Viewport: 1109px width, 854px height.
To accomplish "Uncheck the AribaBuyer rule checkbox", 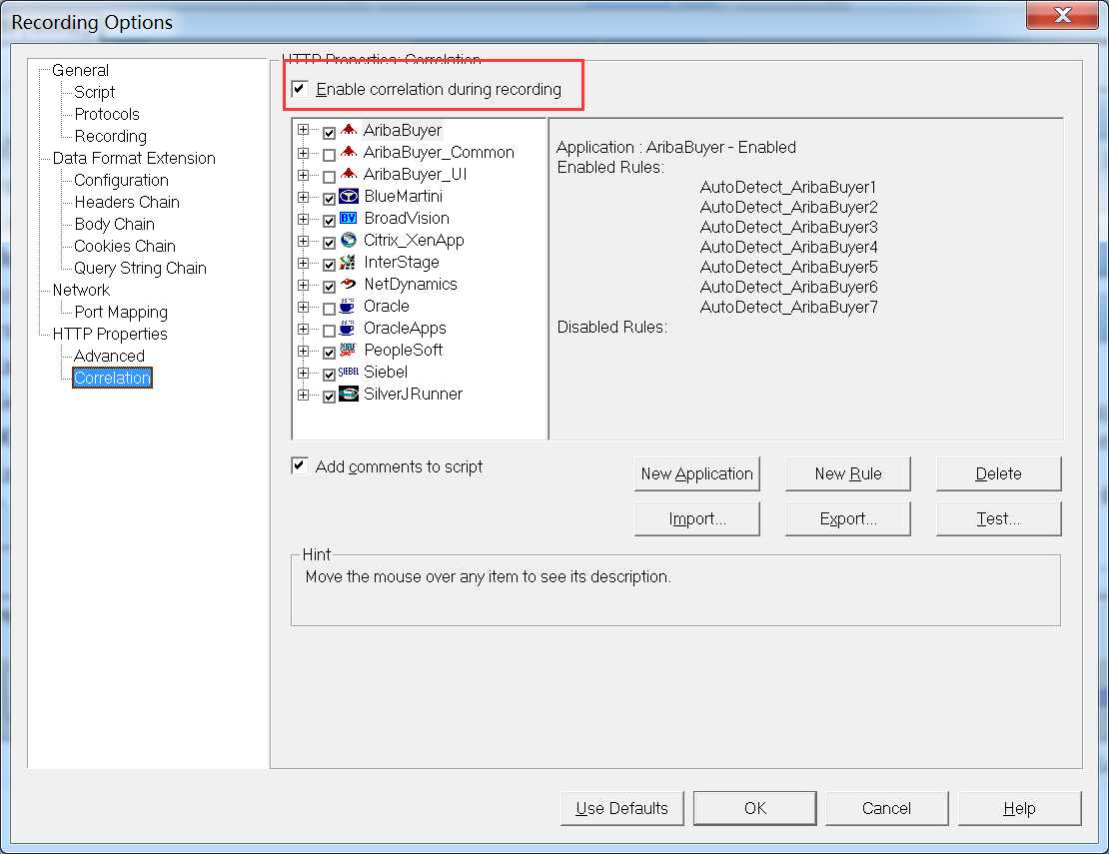I will pos(329,133).
